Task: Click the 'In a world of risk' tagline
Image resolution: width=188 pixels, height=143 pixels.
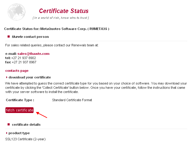Action: click(x=61, y=18)
